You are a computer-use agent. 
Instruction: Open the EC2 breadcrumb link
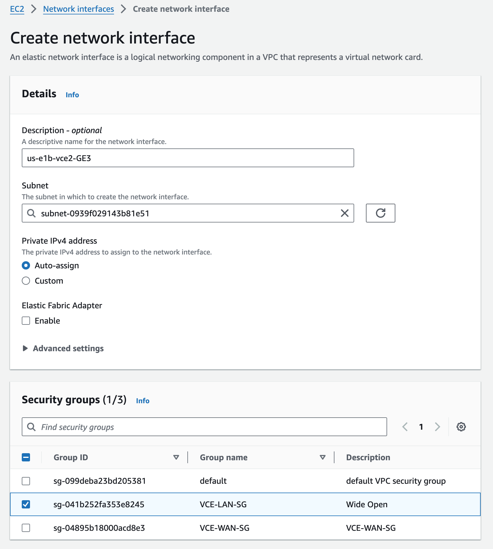click(17, 9)
